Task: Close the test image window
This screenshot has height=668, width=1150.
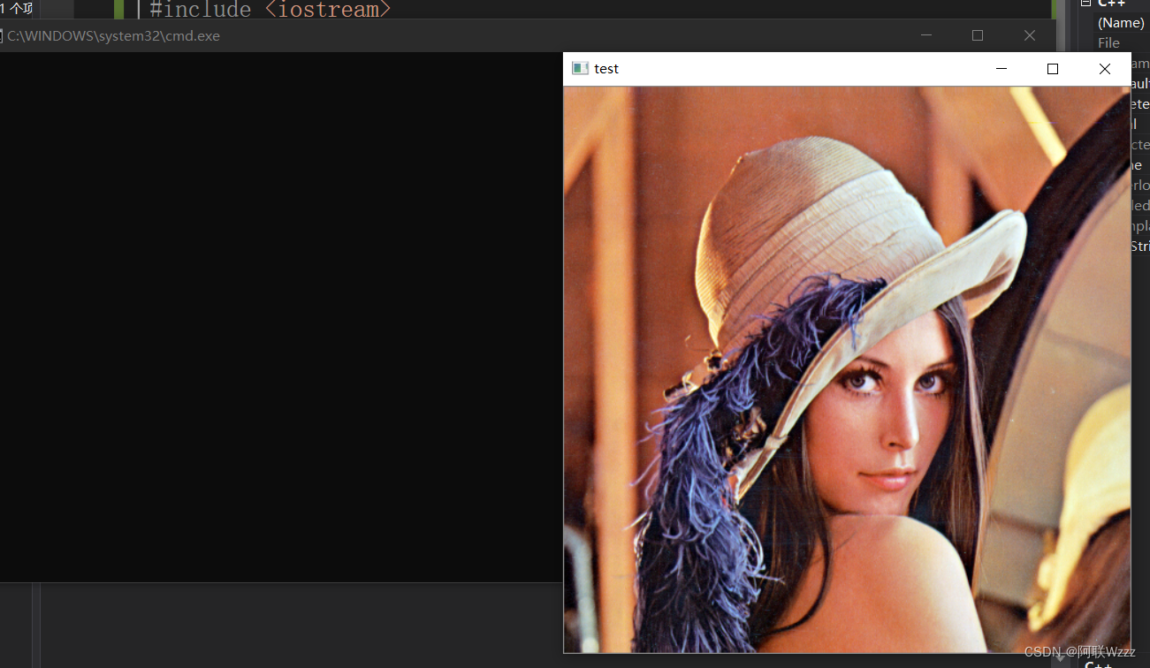Action: click(x=1105, y=69)
